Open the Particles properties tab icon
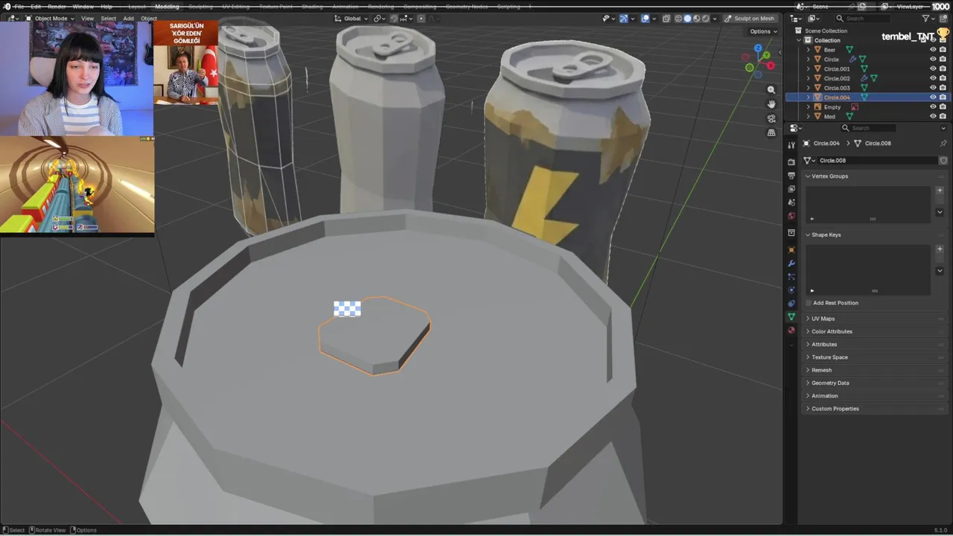 pos(791,276)
